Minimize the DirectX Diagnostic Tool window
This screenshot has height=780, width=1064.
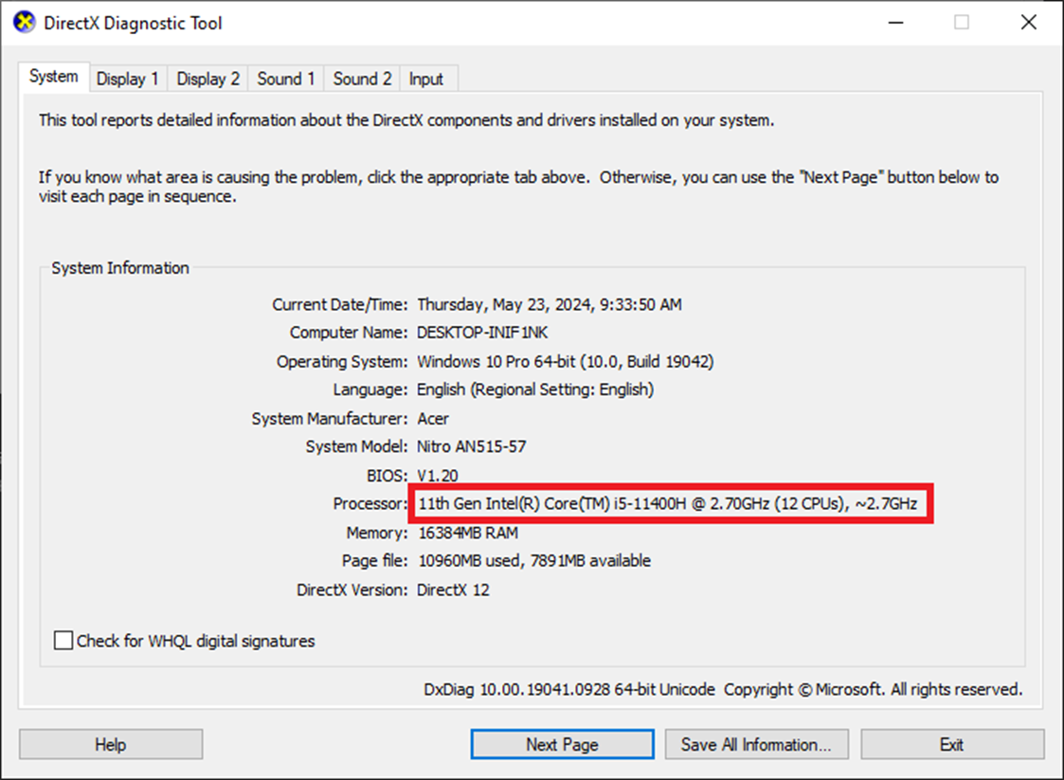click(x=894, y=23)
